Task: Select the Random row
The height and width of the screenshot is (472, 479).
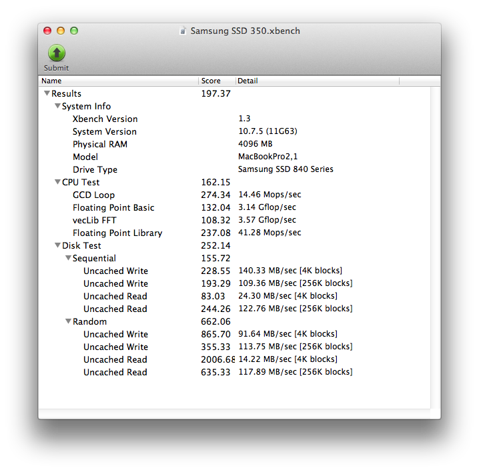Action: coord(235,321)
